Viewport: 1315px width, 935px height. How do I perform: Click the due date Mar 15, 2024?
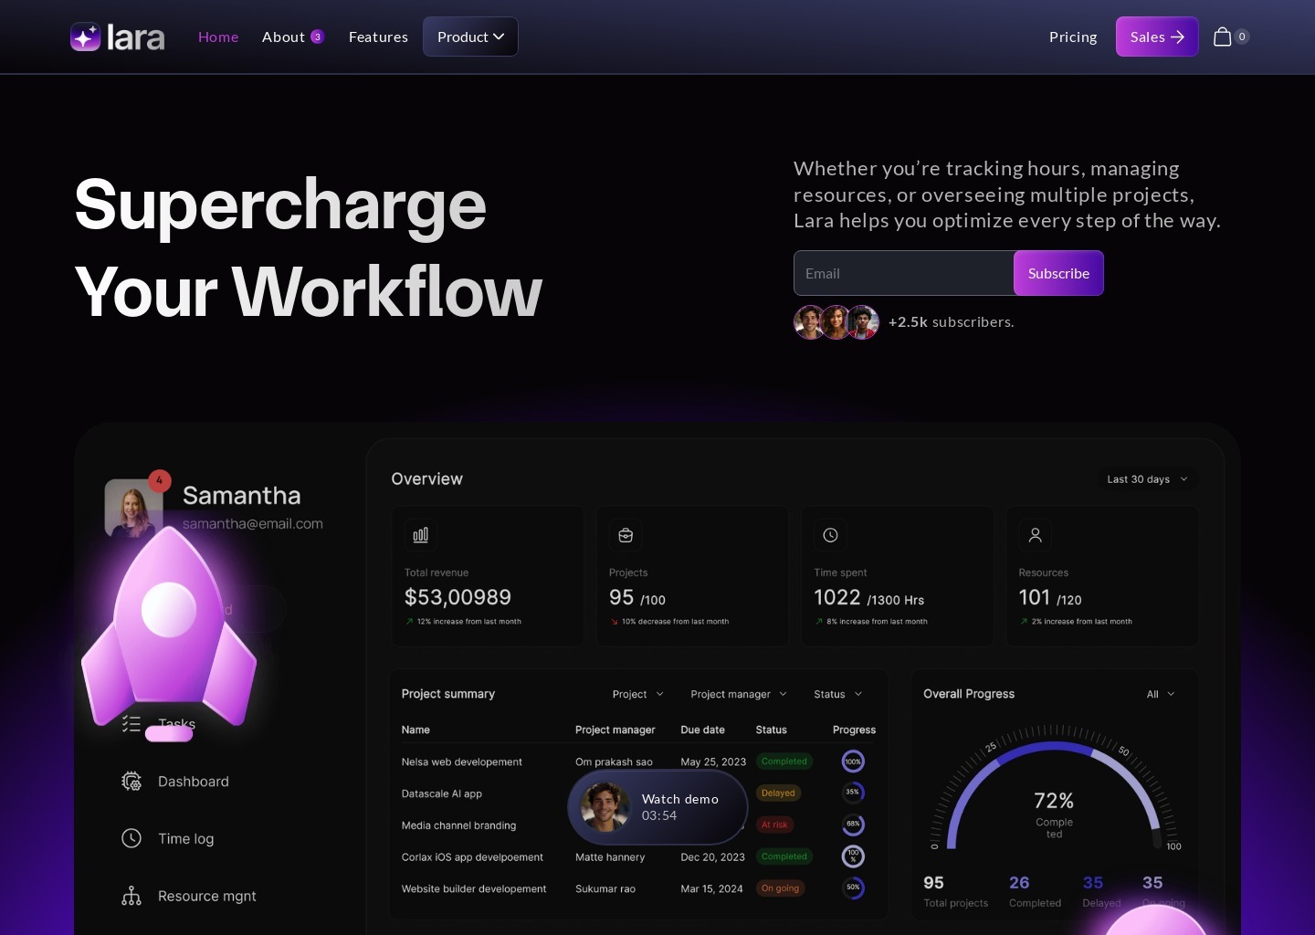click(x=712, y=888)
